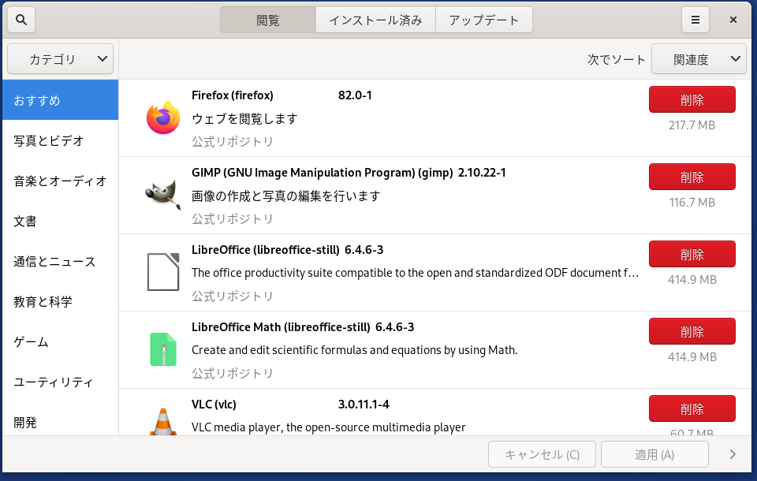Select the 写真とビデオ category
Screen dimensions: 757x481
coord(61,140)
